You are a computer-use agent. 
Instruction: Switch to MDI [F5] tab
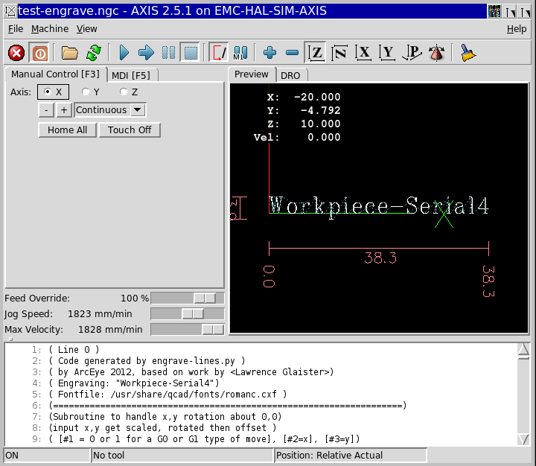coord(132,75)
